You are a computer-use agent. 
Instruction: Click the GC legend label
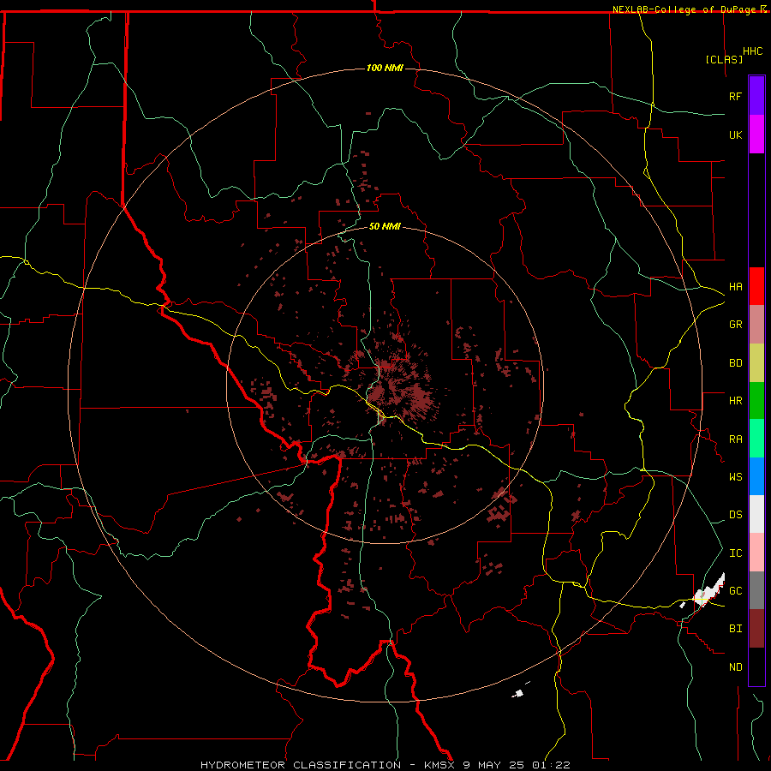(735, 591)
